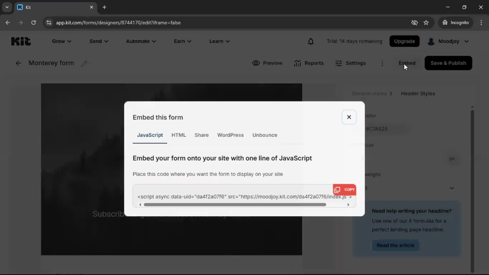Open the Learn menu
489x275 pixels.
(219, 41)
